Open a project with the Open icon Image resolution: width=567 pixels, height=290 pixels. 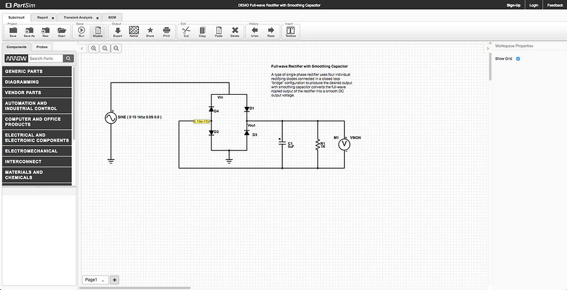tap(62, 32)
